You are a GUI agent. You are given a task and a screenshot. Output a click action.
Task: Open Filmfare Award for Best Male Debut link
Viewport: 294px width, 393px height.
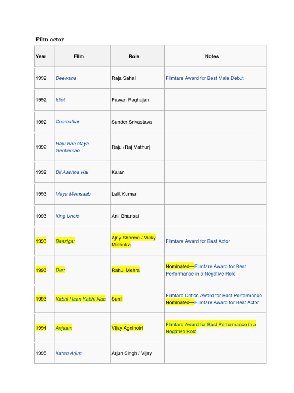point(204,78)
